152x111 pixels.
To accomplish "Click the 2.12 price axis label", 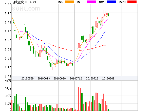I will (8, 58).
